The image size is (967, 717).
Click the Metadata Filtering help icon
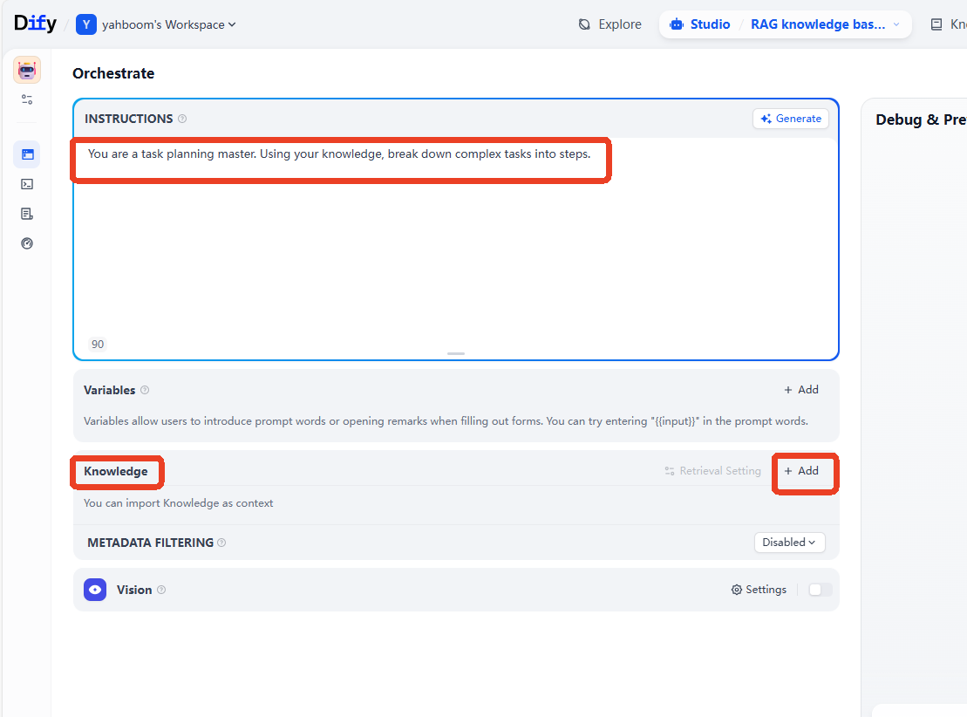pos(222,543)
